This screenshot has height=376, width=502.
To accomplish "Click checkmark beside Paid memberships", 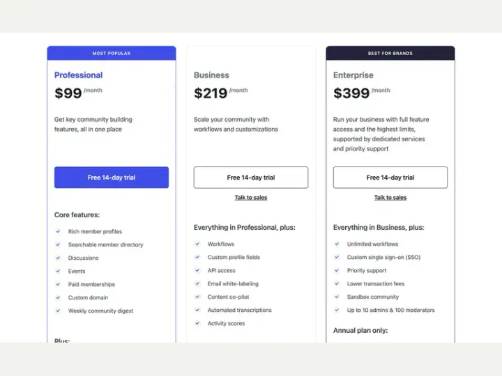I will [58, 284].
